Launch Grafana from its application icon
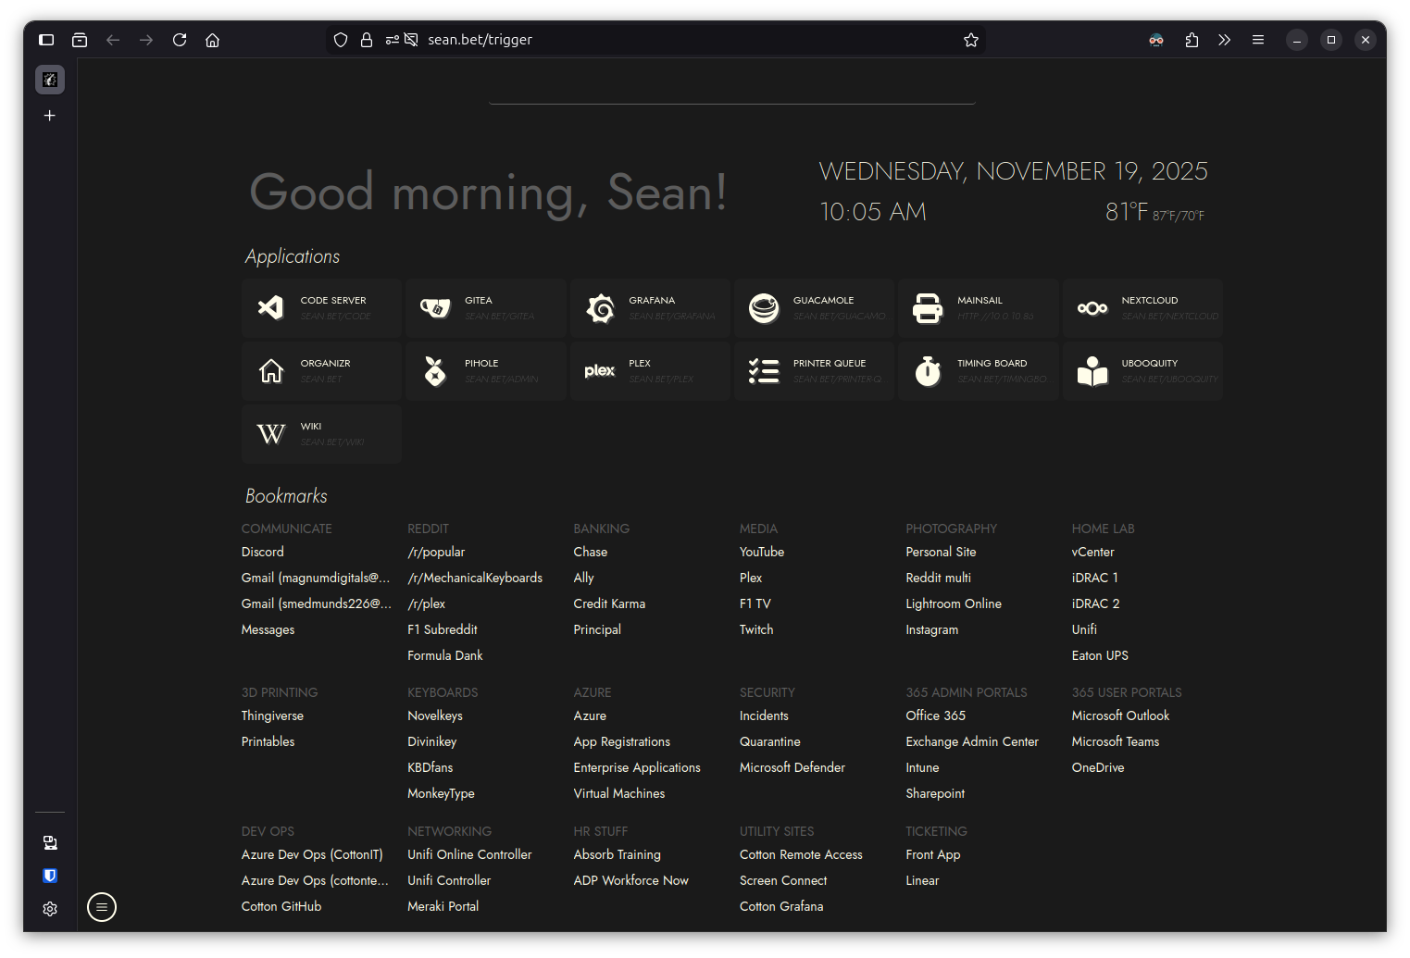 tap(600, 307)
